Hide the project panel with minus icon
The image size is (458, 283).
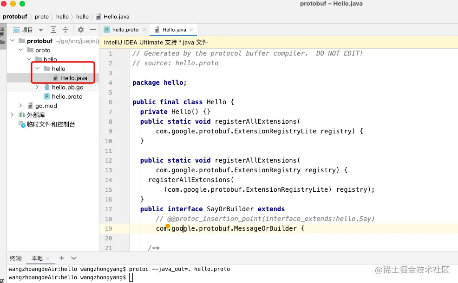point(93,30)
